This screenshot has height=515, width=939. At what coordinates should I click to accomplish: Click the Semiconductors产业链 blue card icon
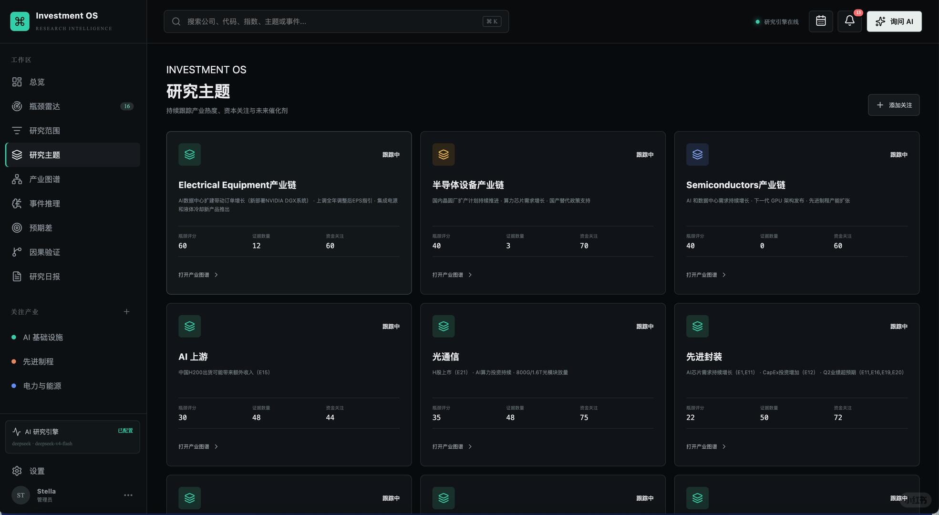[697, 154]
